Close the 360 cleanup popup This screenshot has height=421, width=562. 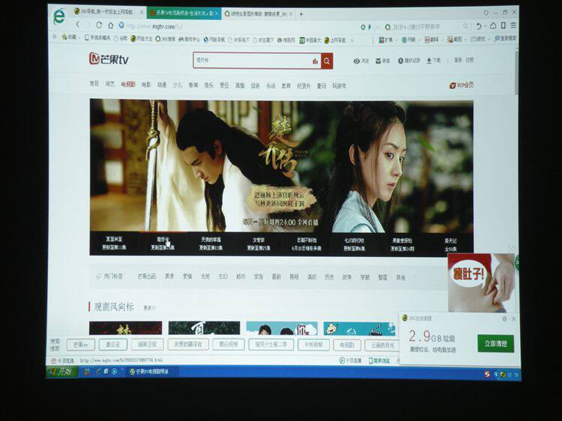click(513, 318)
